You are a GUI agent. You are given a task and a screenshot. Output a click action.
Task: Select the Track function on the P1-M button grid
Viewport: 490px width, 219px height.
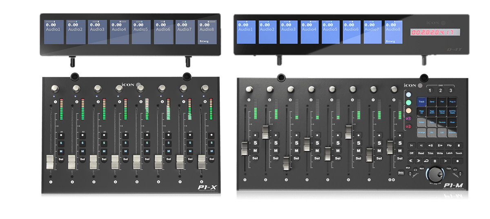(421, 102)
